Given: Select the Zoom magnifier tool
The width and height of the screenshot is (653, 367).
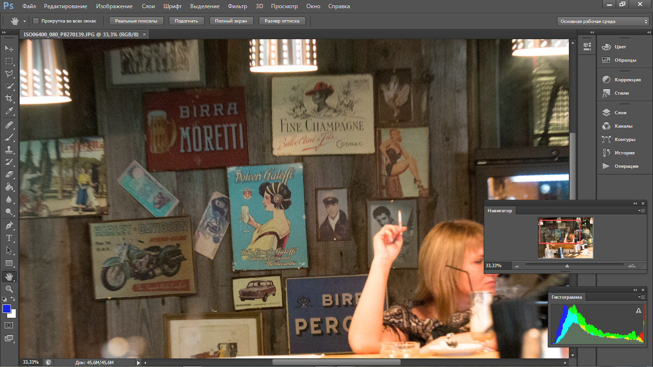Looking at the screenshot, I should click(x=9, y=289).
